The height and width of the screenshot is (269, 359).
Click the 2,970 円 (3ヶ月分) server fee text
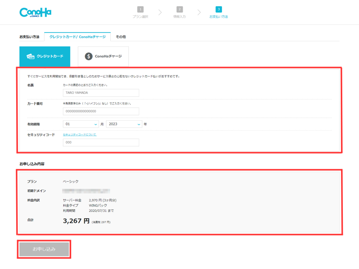[x=103, y=200]
